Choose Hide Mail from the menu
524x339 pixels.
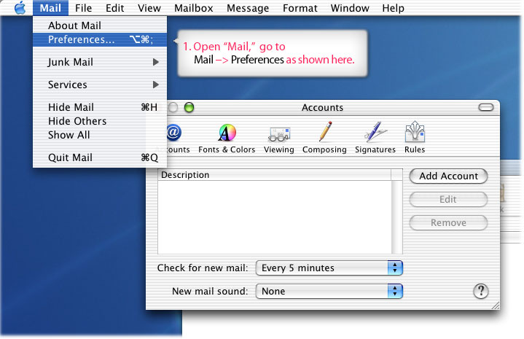[x=71, y=107]
